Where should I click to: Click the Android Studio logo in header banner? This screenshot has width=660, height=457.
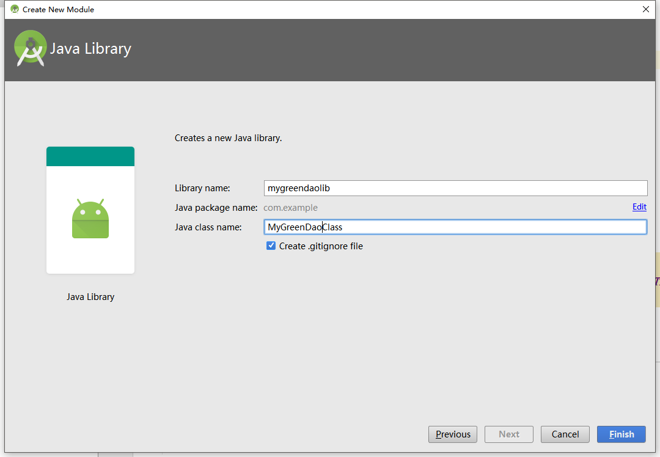30,48
